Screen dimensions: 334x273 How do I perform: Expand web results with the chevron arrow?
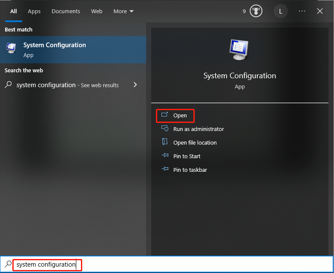point(135,85)
